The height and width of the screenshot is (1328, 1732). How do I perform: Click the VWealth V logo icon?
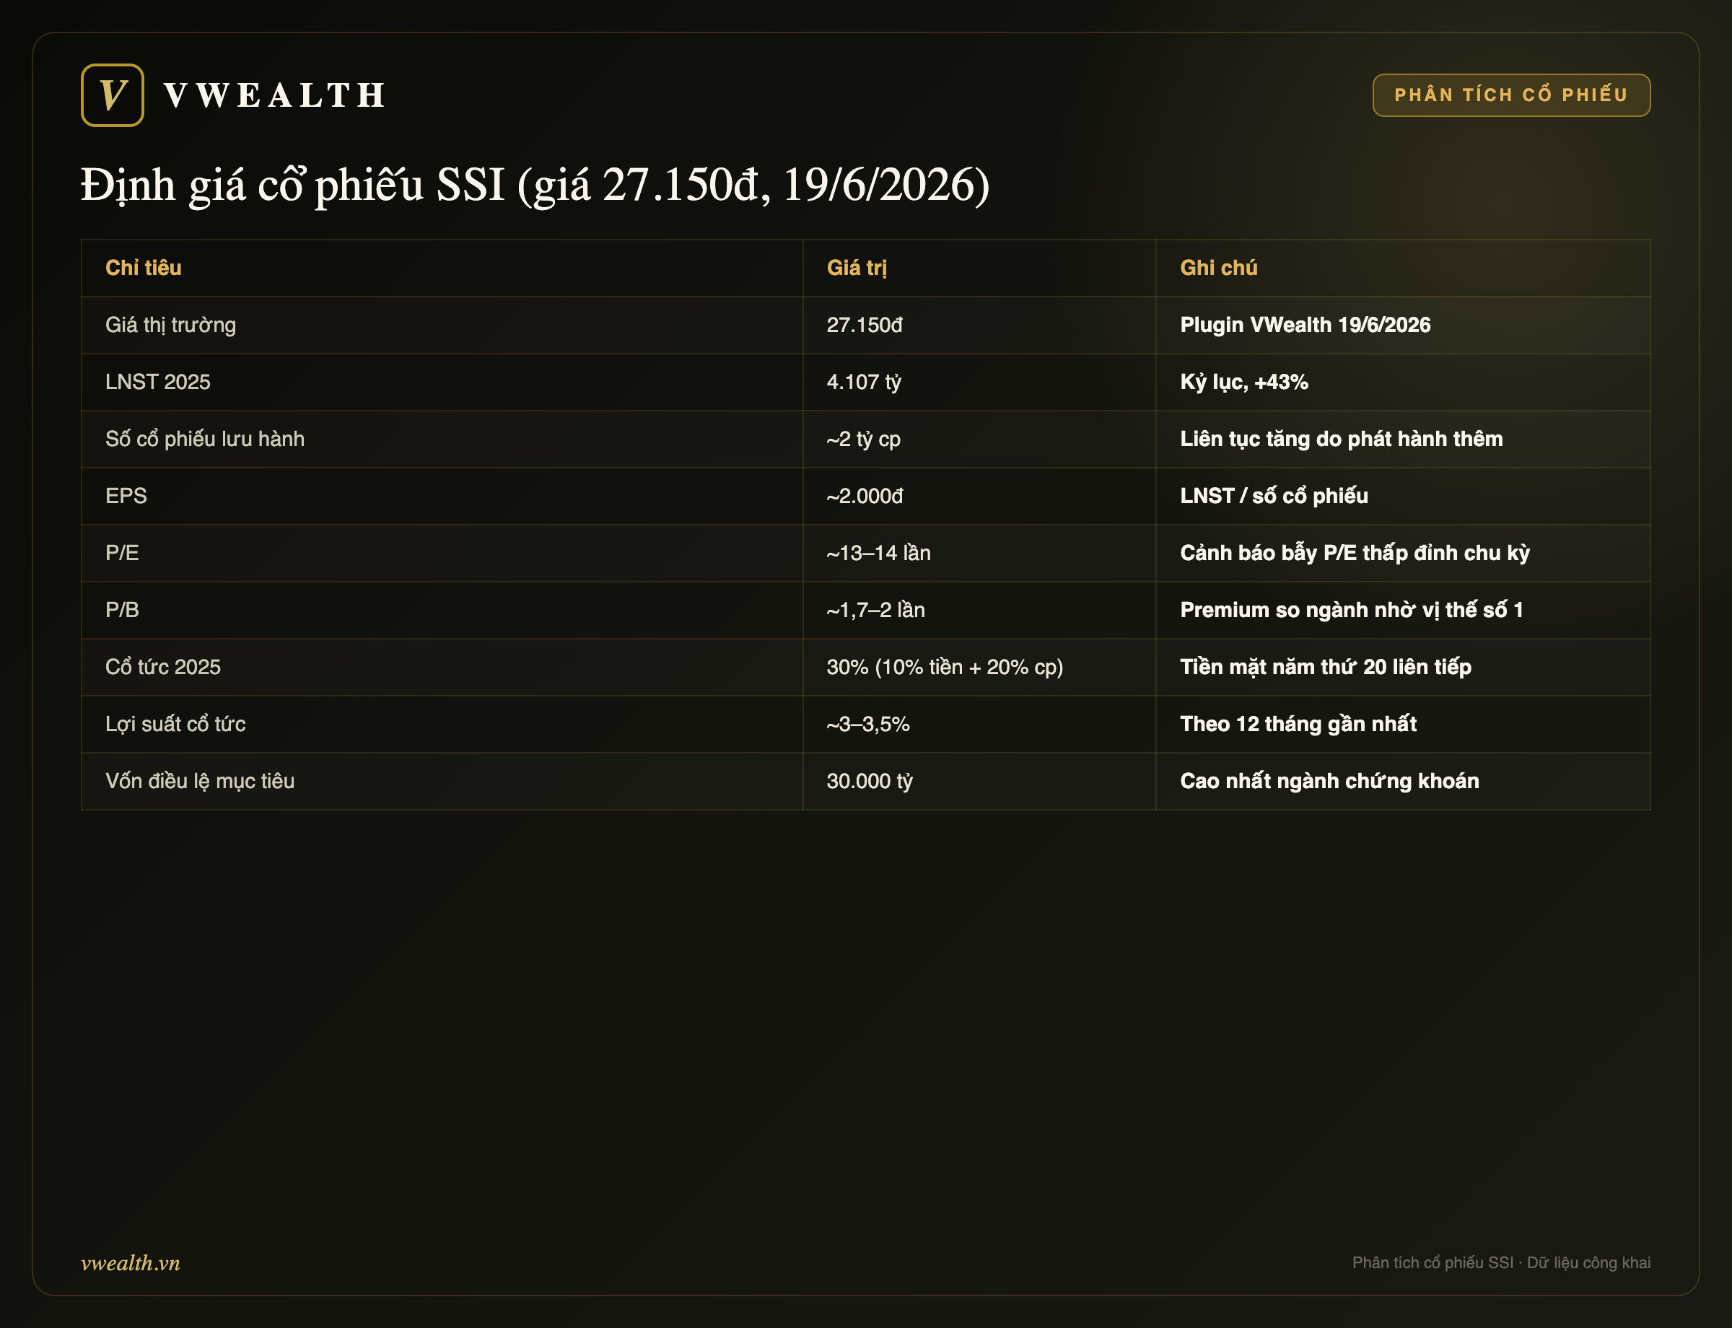pyautogui.click(x=113, y=95)
